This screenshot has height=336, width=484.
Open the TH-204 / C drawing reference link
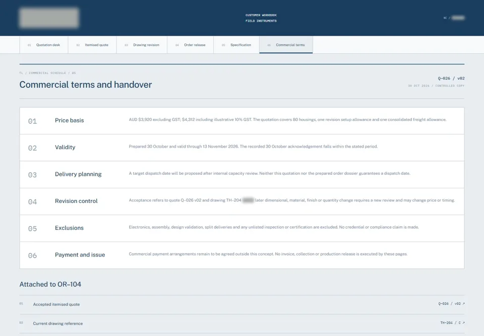[x=452, y=323]
